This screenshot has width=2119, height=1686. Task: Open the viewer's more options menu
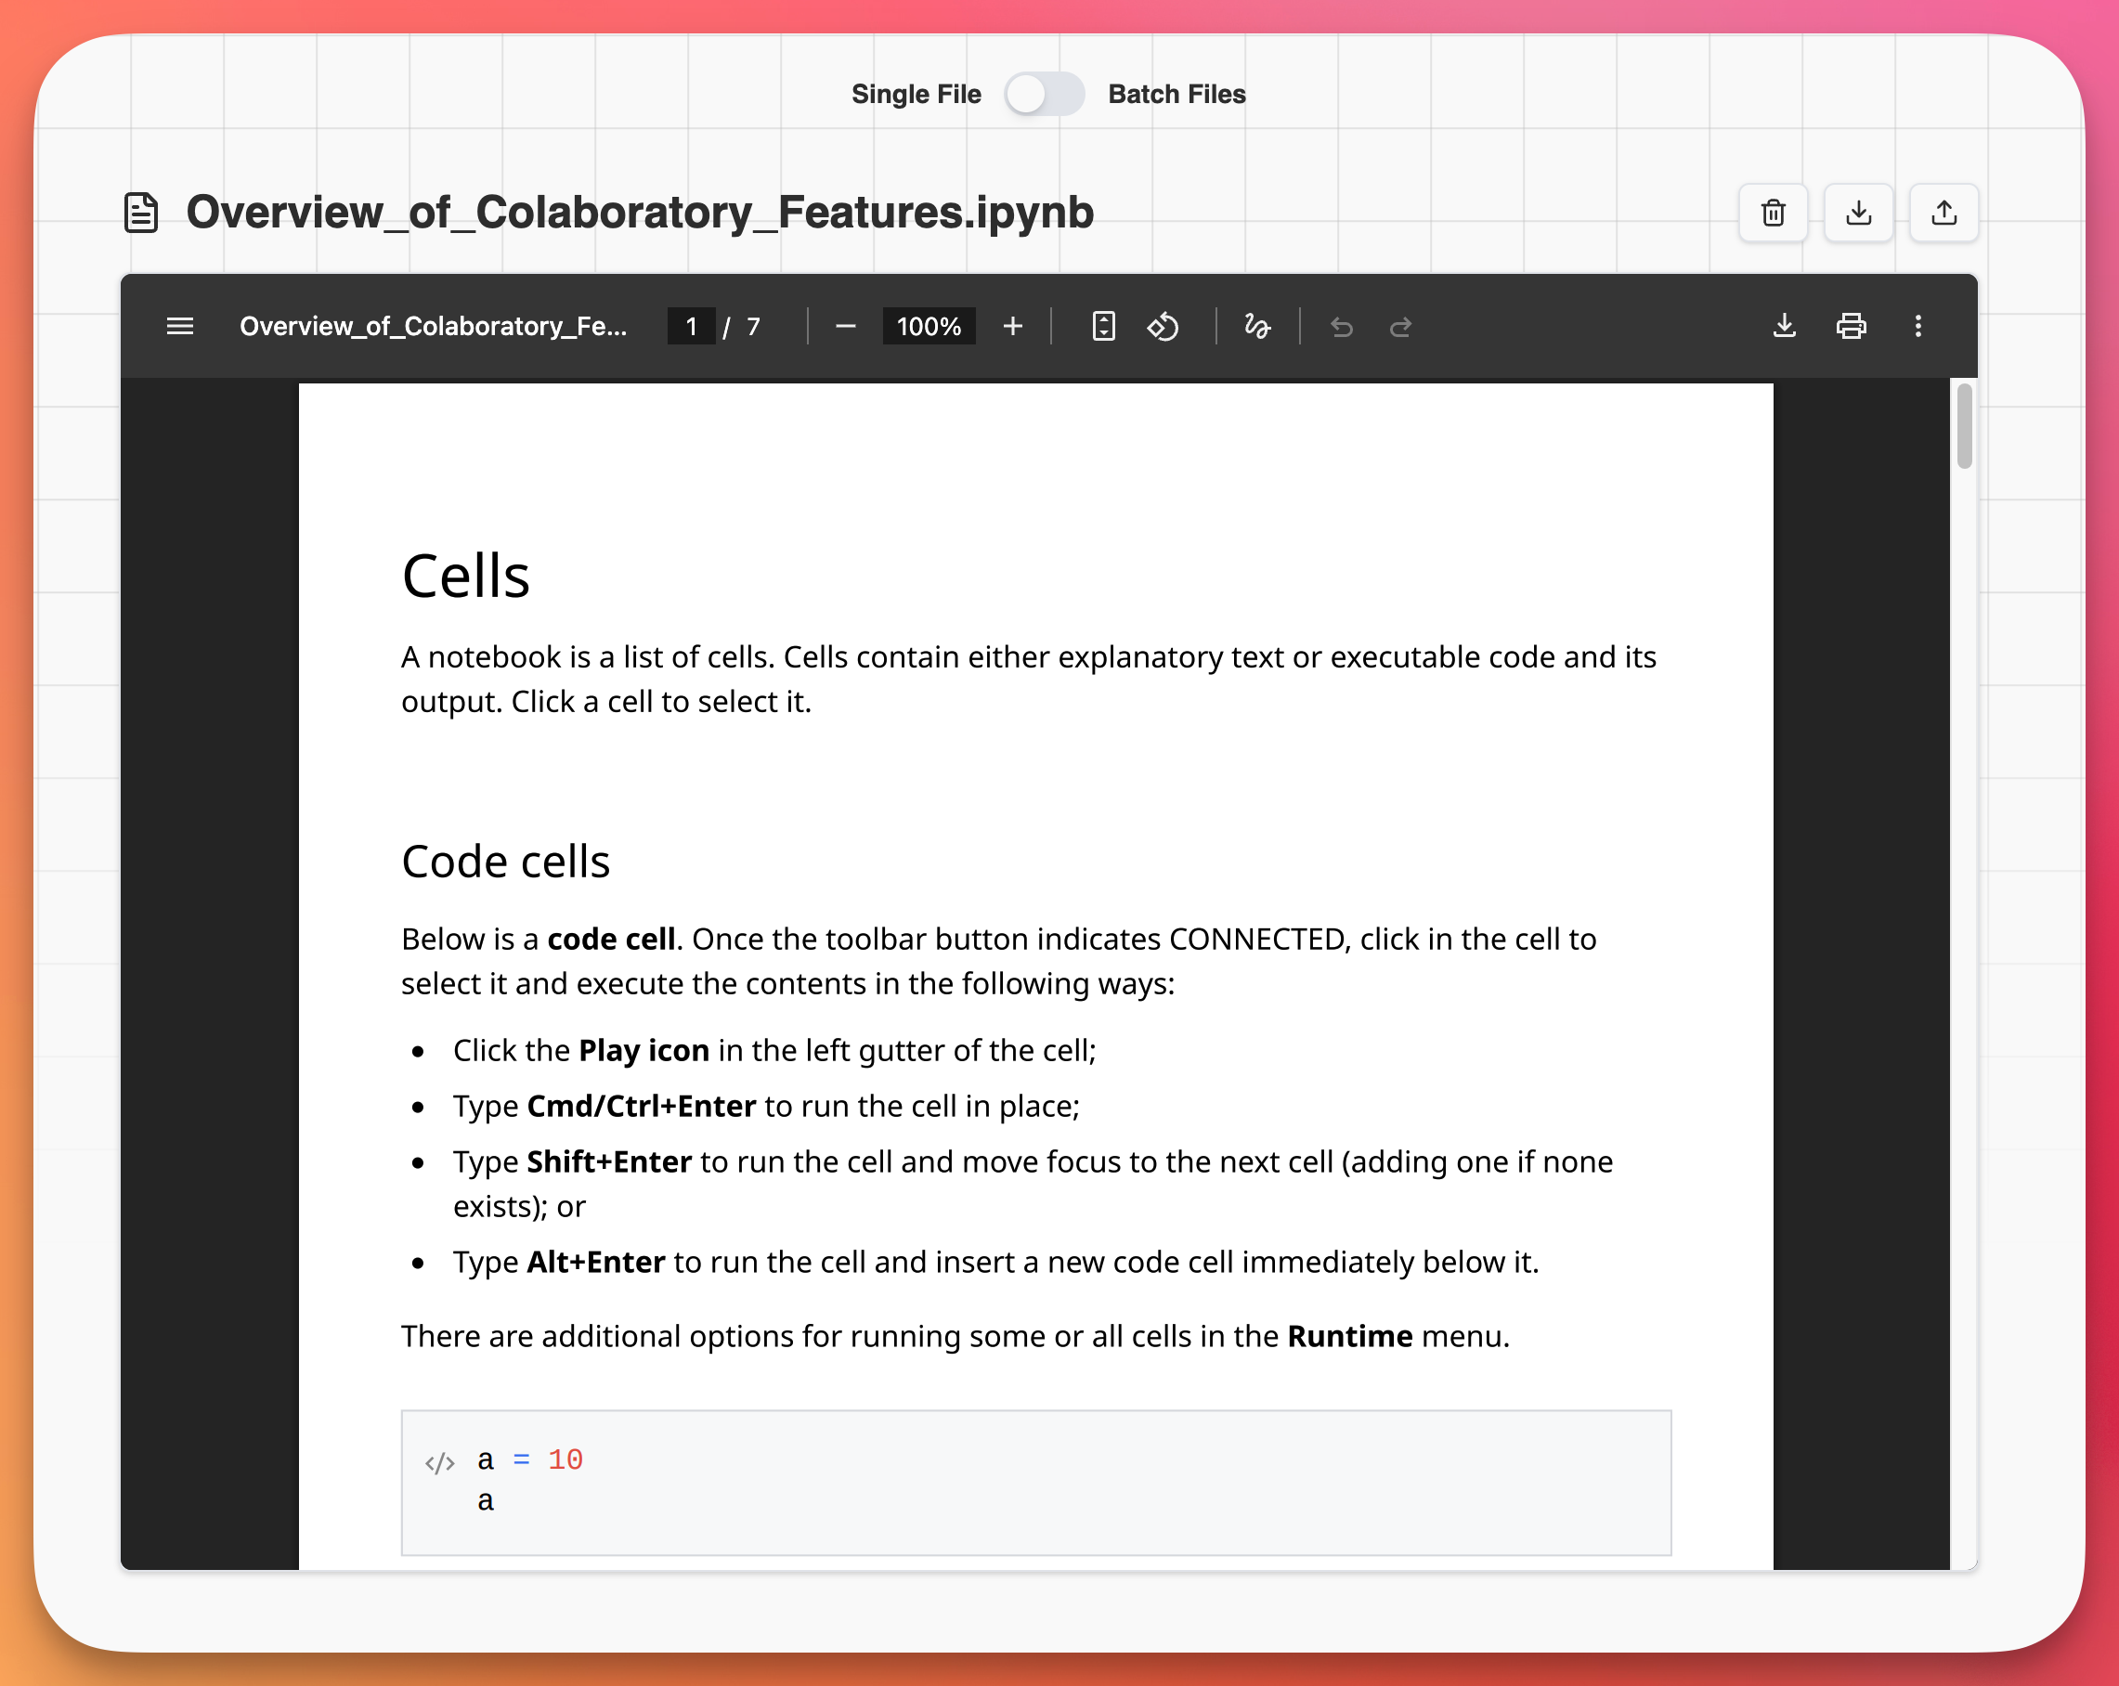pyautogui.click(x=1917, y=326)
